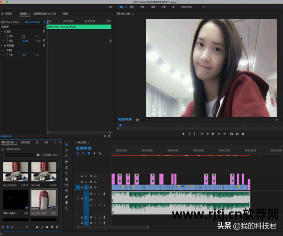Toggle visibility eye for track V3
Screen dimensions: 283x236
click(x=95, y=176)
